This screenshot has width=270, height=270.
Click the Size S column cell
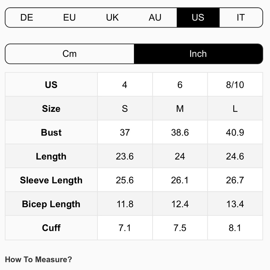[125, 109]
